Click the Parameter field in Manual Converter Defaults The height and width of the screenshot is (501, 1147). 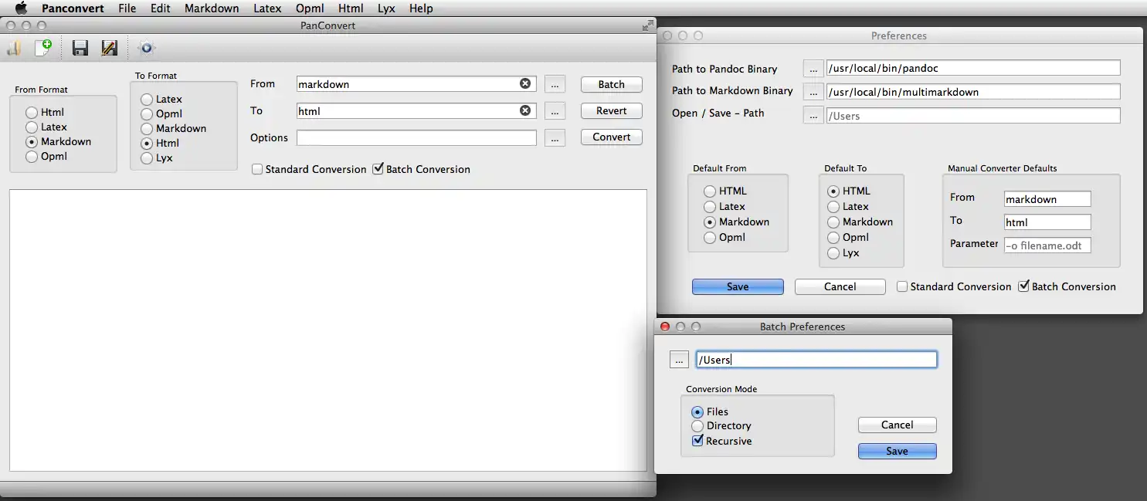pyautogui.click(x=1047, y=245)
